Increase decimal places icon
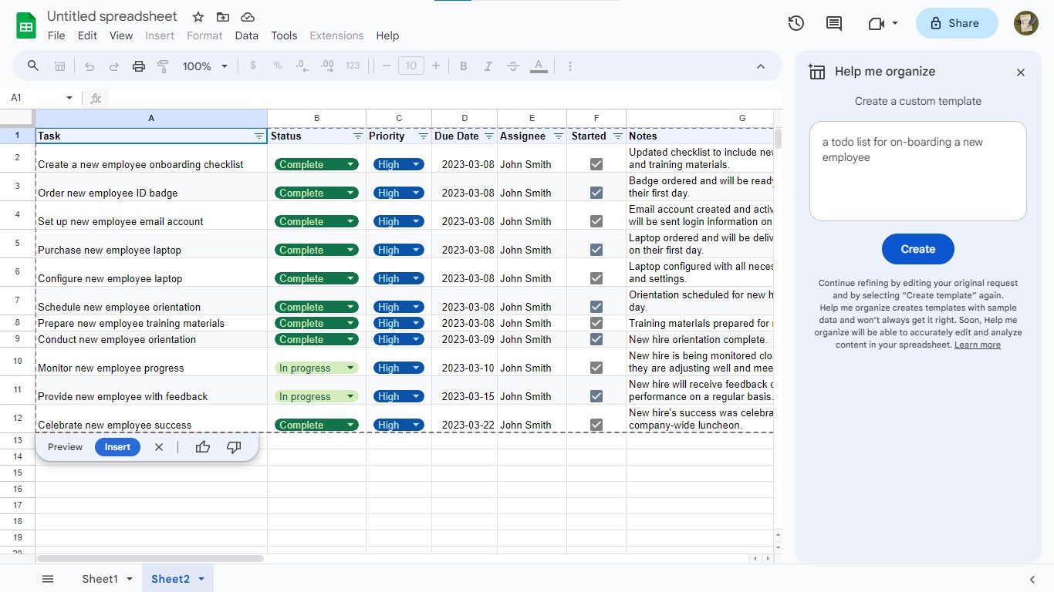The image size is (1054, 592). [327, 66]
